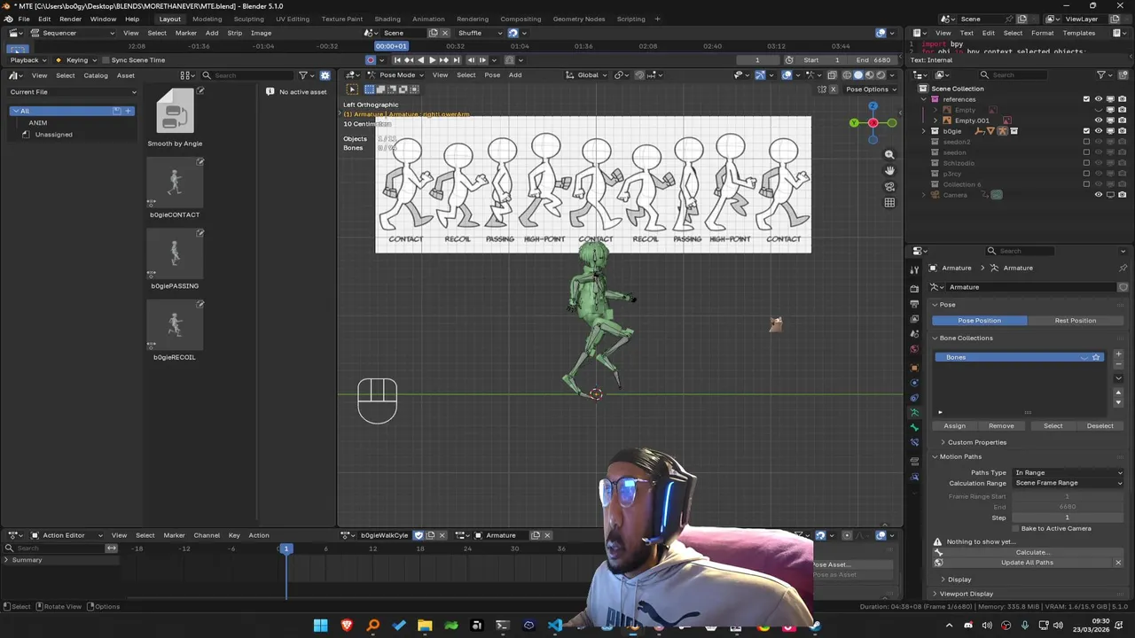Switch orthographic/perspective grid gizmo

tap(889, 202)
